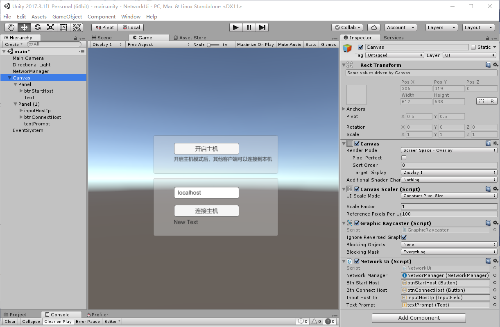
Task: Select the combined Transform tool
Action: (77, 27)
